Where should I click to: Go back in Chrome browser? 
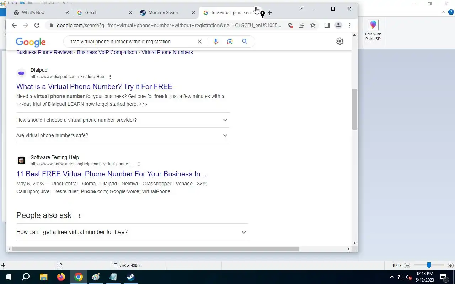click(x=14, y=25)
